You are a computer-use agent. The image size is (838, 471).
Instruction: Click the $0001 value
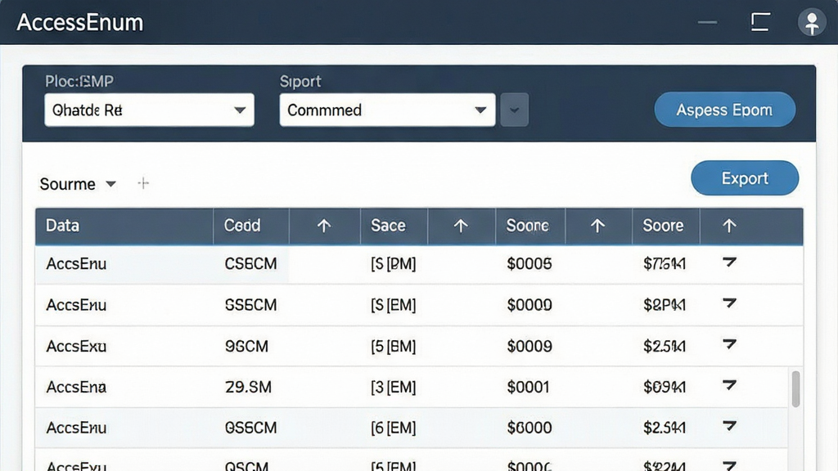point(528,387)
